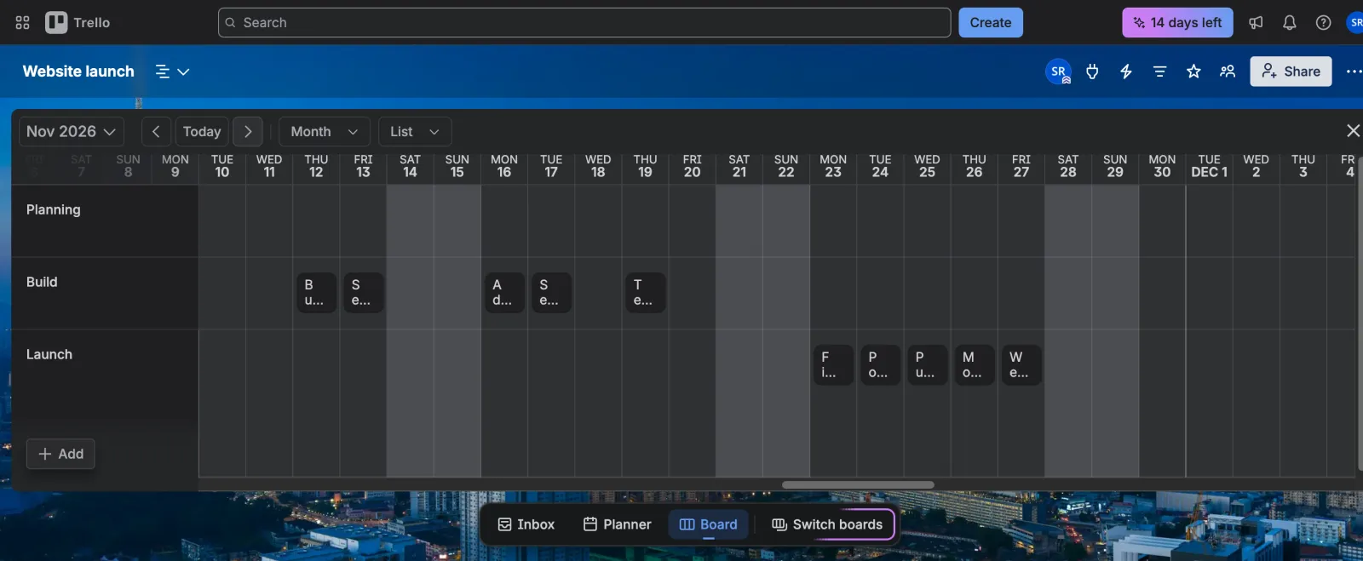Screen dimensions: 1363x561
Task: Select the Build lane label
Action: (42, 282)
